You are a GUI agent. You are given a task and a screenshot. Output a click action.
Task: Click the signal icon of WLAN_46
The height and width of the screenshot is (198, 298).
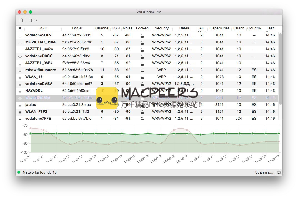[20, 78]
